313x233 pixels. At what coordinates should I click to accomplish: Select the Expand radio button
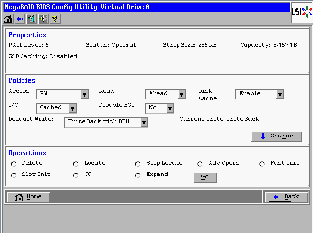[138, 175]
